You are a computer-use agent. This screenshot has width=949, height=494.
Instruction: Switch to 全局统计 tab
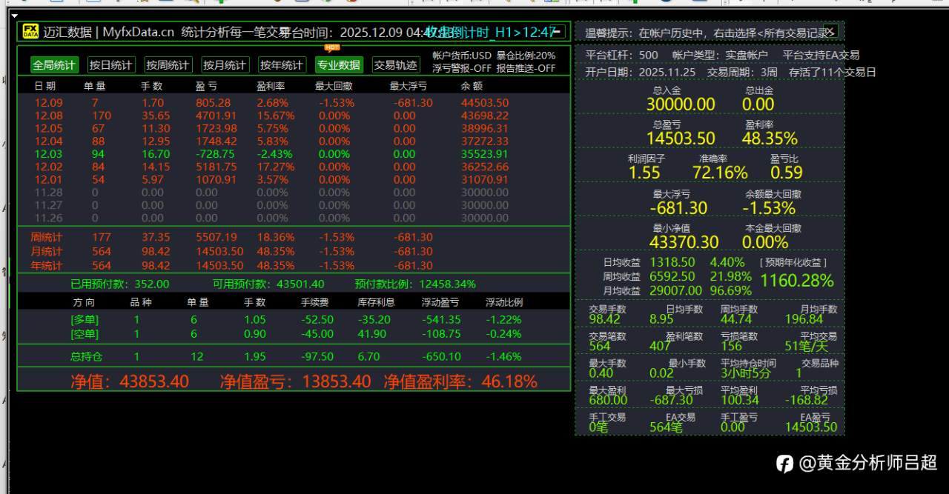pyautogui.click(x=53, y=65)
